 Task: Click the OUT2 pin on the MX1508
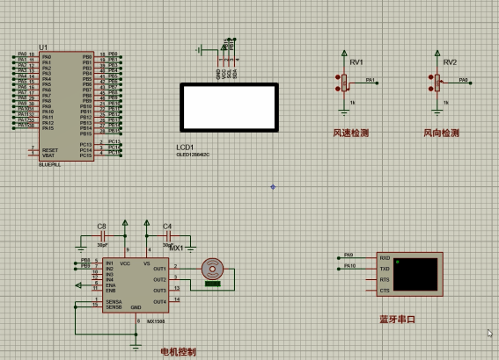pos(160,280)
